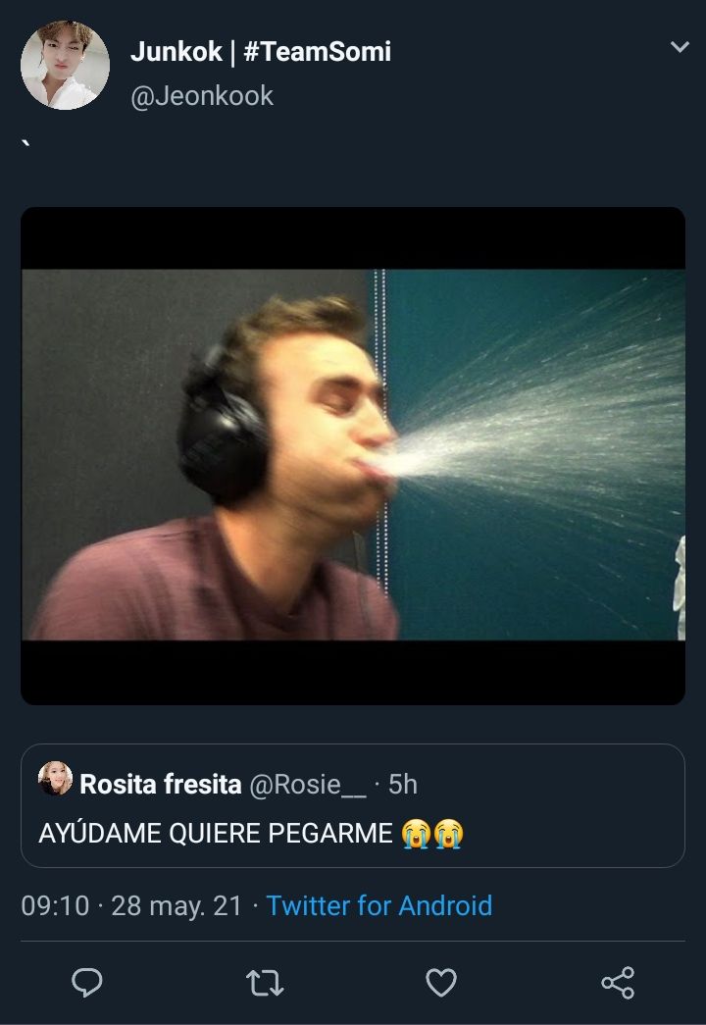
Task: Open quoted tweet AYÚDAME QUIERE PEGARME
Action: [x=353, y=806]
